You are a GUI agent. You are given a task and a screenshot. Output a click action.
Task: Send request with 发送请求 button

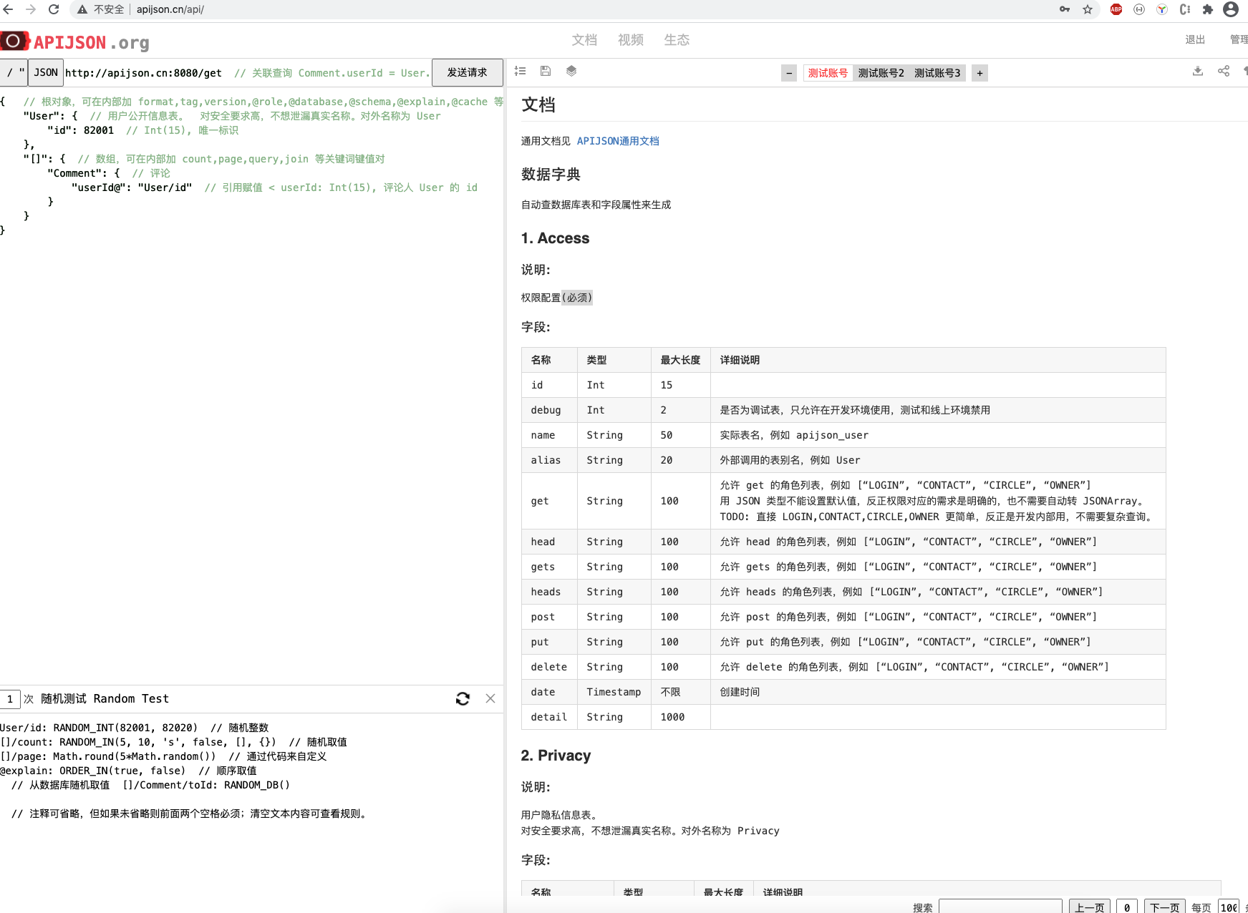tap(467, 72)
